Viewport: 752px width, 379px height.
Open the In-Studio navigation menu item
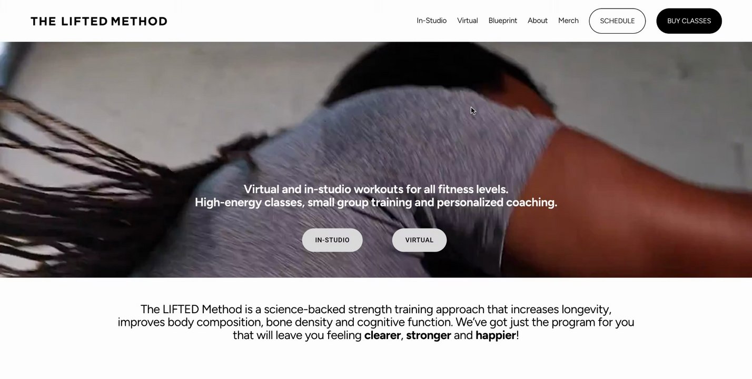[x=432, y=21]
